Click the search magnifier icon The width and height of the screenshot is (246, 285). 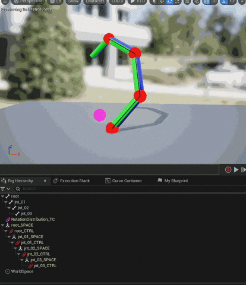coord(18,189)
